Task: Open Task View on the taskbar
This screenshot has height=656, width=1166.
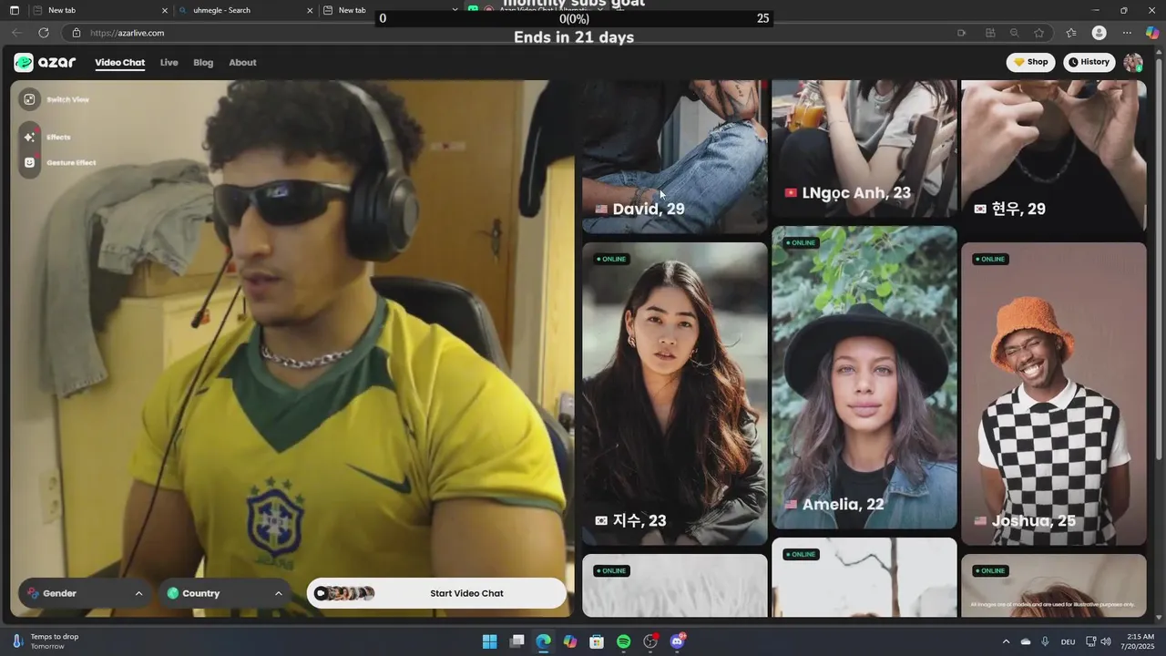Action: (517, 641)
